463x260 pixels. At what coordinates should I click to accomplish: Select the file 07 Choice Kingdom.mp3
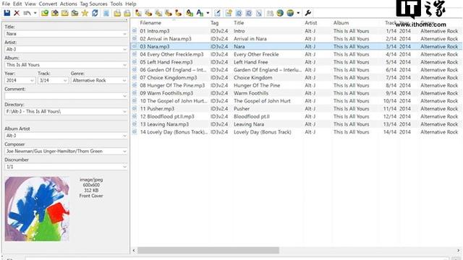169,77
